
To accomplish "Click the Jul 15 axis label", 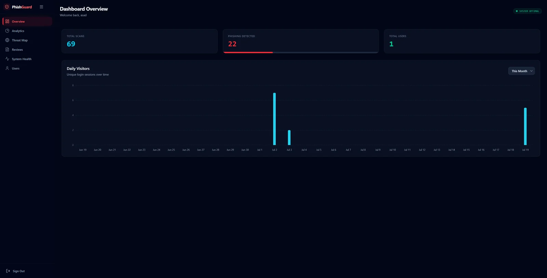I will [x=466, y=150].
